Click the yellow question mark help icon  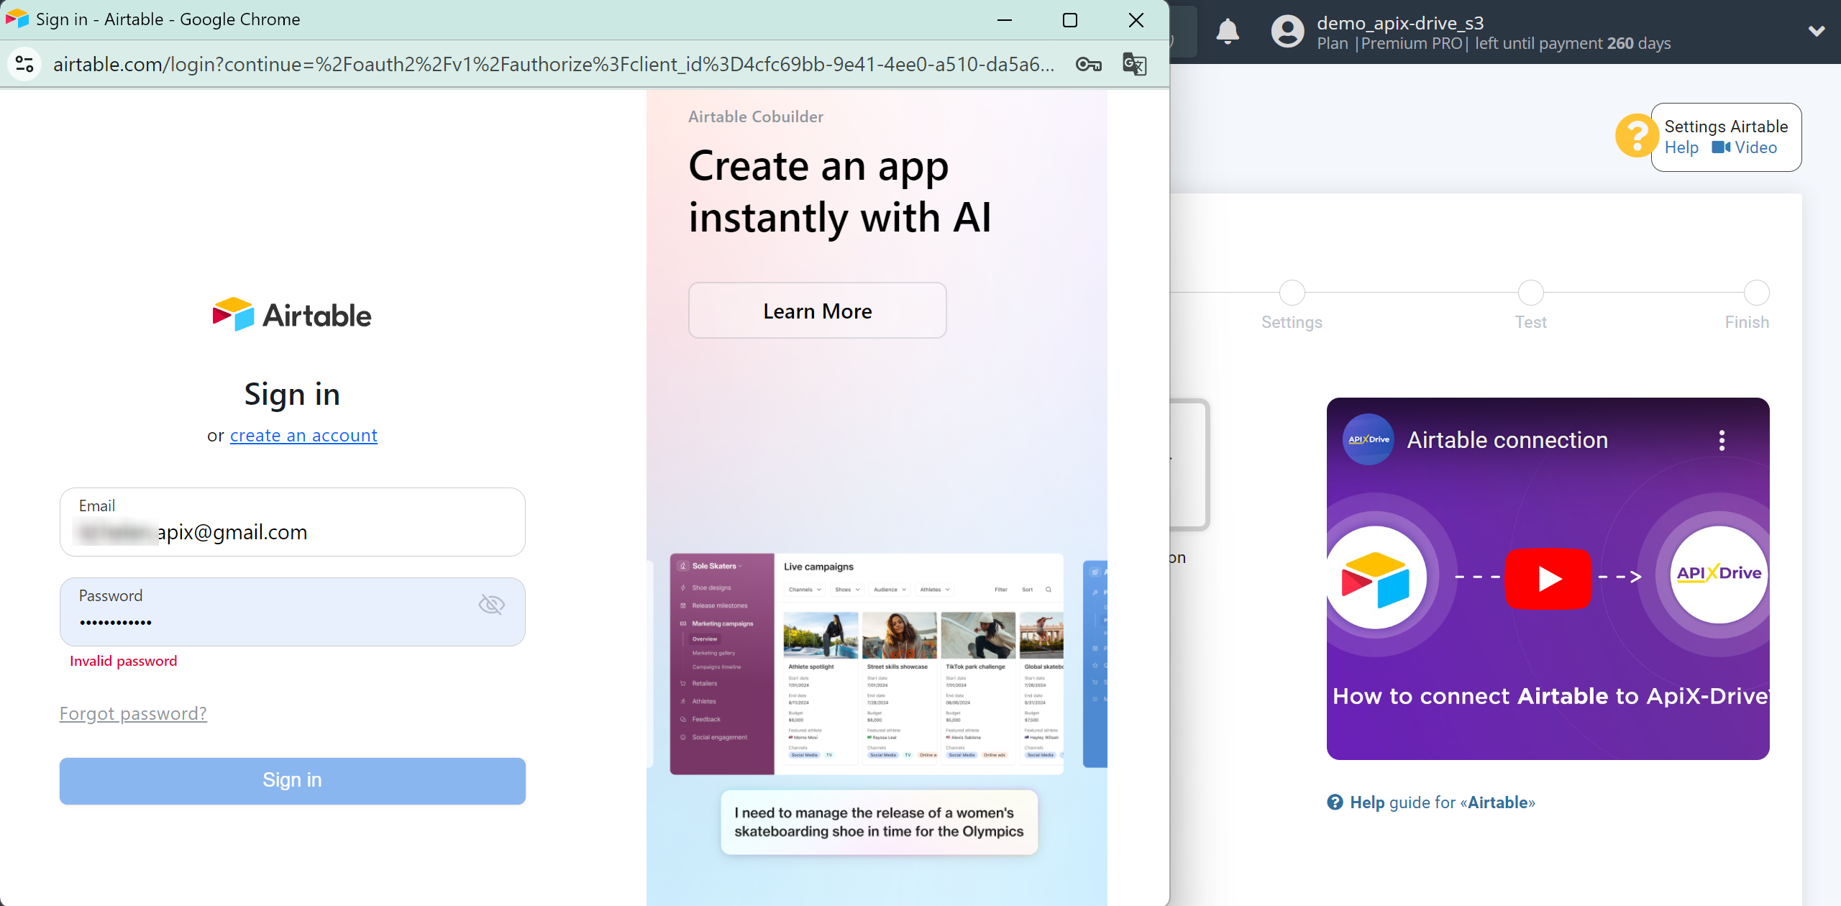tap(1636, 135)
